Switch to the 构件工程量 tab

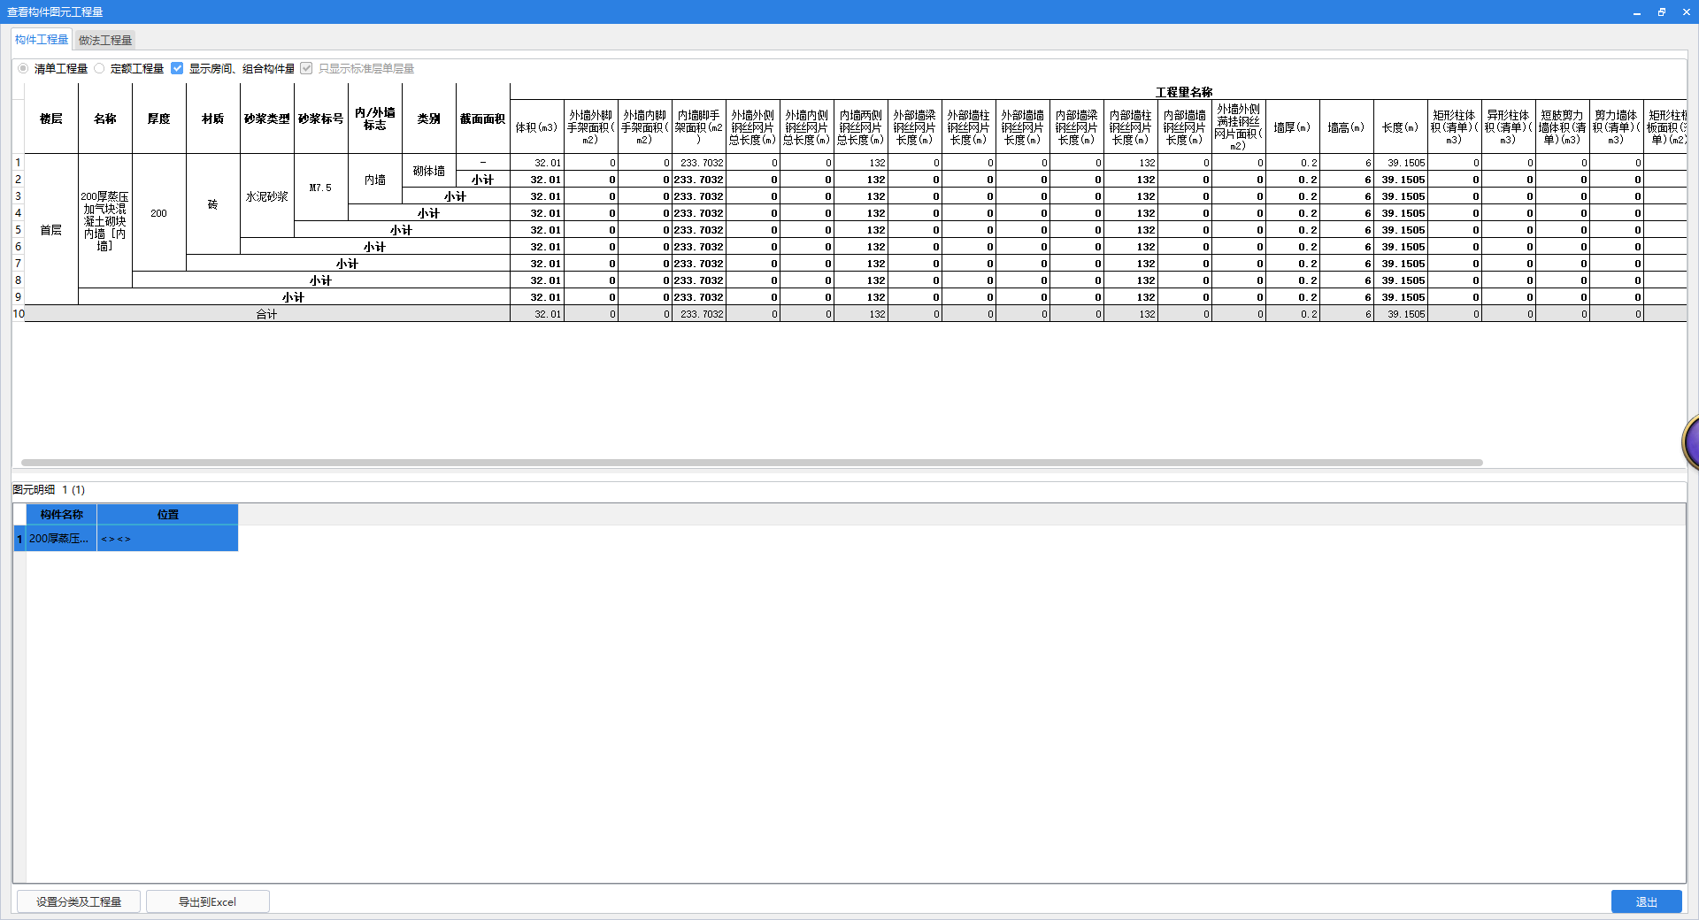(42, 40)
